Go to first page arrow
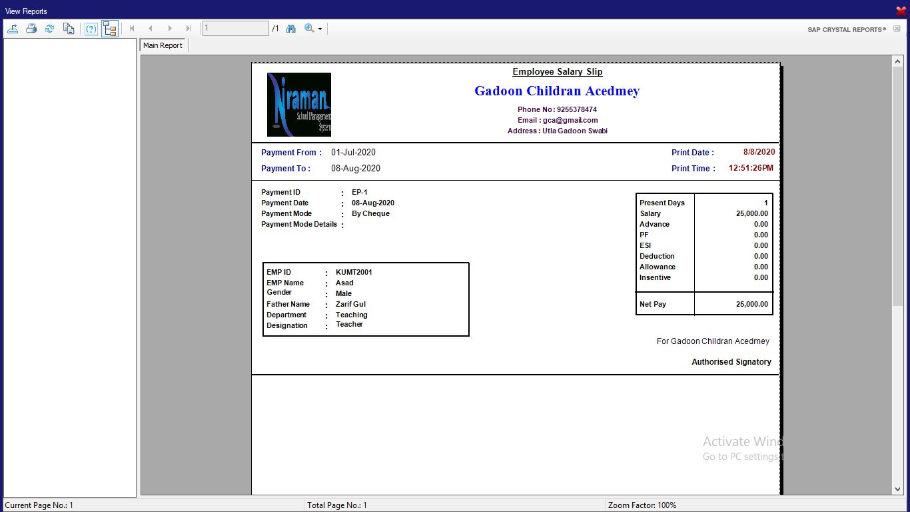Viewport: 910px width, 512px height. pyautogui.click(x=132, y=29)
